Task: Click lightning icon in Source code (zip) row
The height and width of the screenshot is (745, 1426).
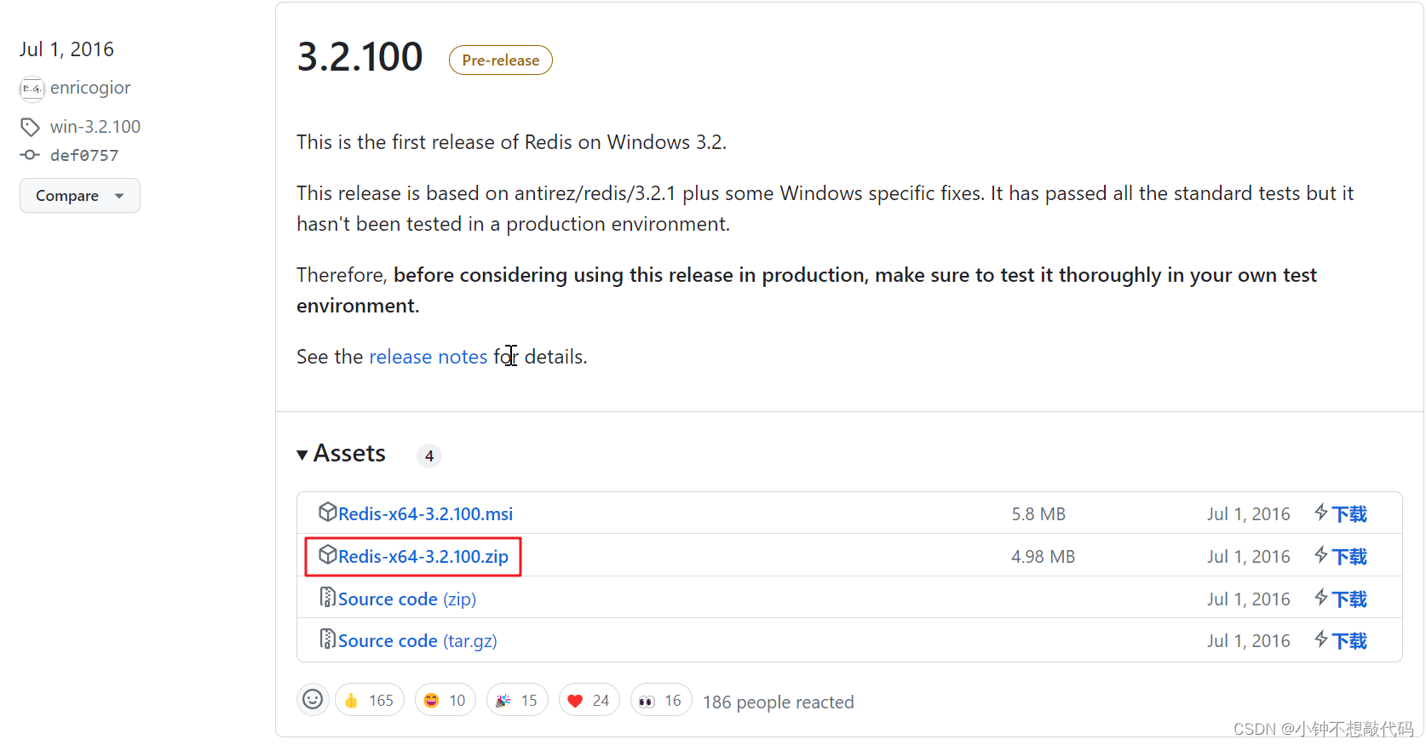Action: (1321, 597)
